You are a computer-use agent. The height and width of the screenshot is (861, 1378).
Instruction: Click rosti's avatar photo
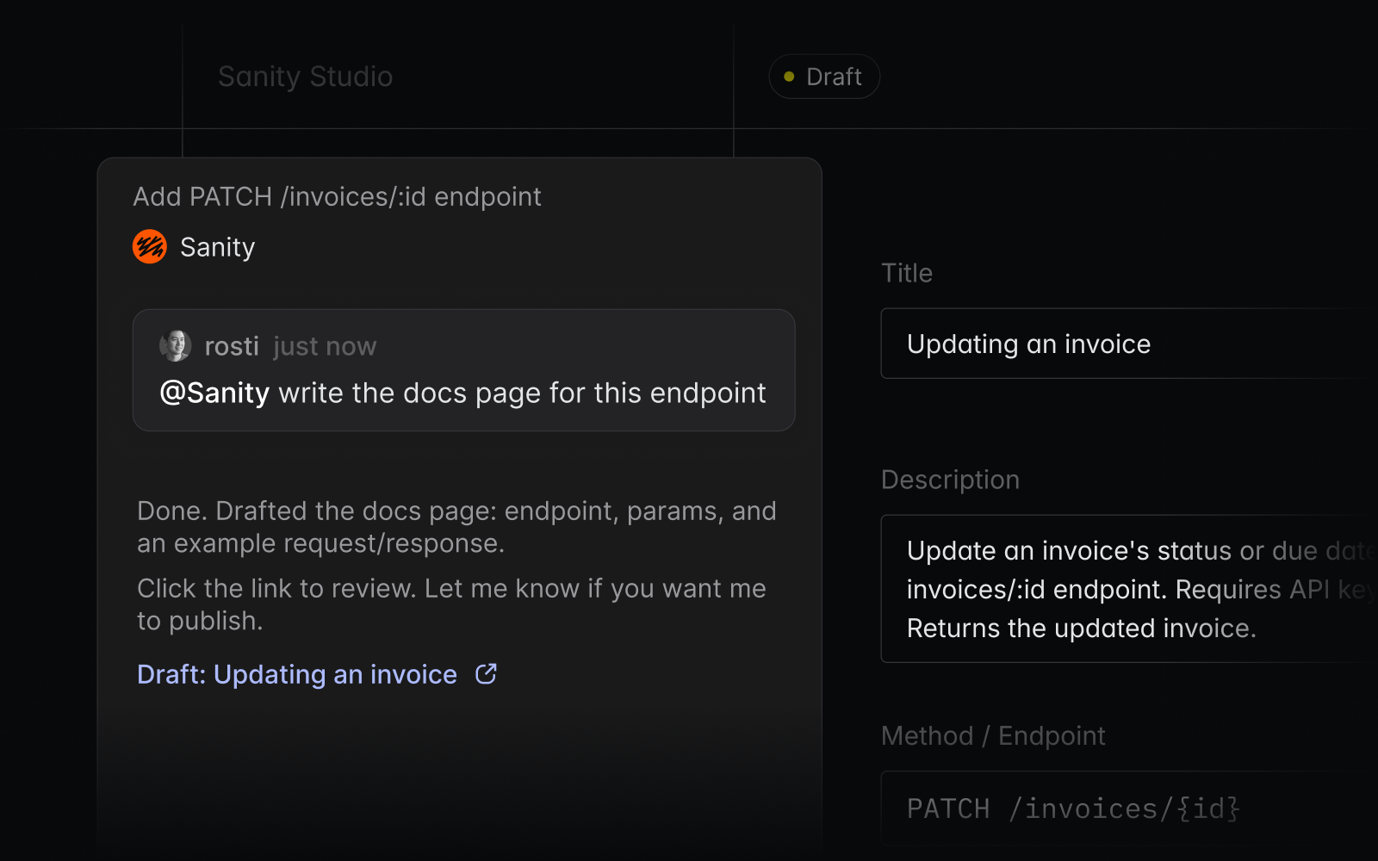pos(176,346)
